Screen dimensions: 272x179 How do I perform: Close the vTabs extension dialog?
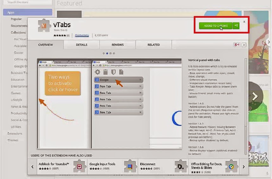point(244,22)
